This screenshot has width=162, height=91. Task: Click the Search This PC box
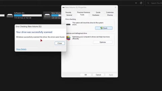154,3
